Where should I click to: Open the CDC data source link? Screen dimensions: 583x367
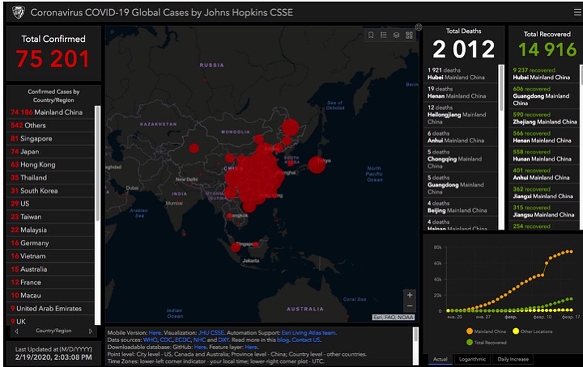click(x=166, y=340)
